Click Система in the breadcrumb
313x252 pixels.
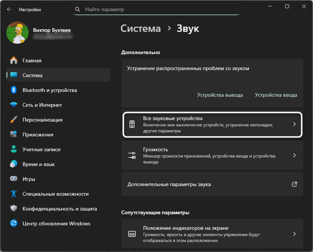click(141, 28)
